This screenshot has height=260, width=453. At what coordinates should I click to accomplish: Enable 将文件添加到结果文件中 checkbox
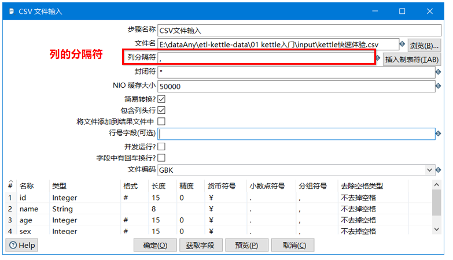pyautogui.click(x=161, y=121)
